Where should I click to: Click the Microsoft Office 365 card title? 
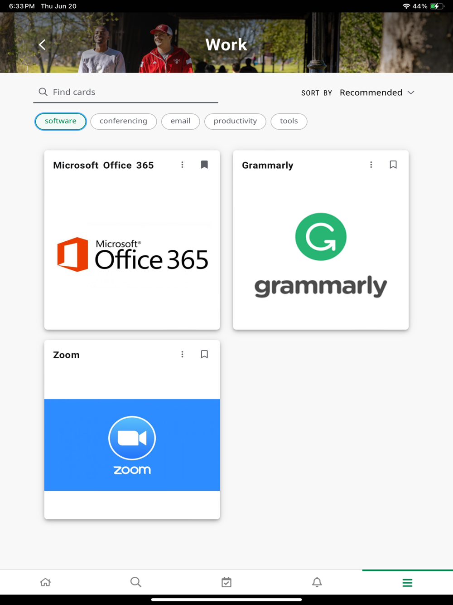pyautogui.click(x=103, y=166)
